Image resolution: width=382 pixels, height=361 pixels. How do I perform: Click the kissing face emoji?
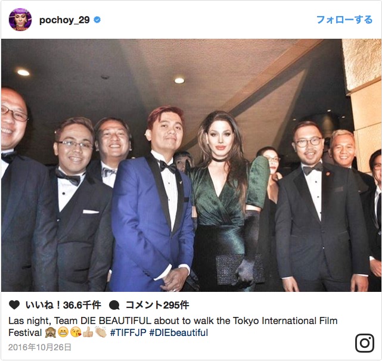coord(76,332)
